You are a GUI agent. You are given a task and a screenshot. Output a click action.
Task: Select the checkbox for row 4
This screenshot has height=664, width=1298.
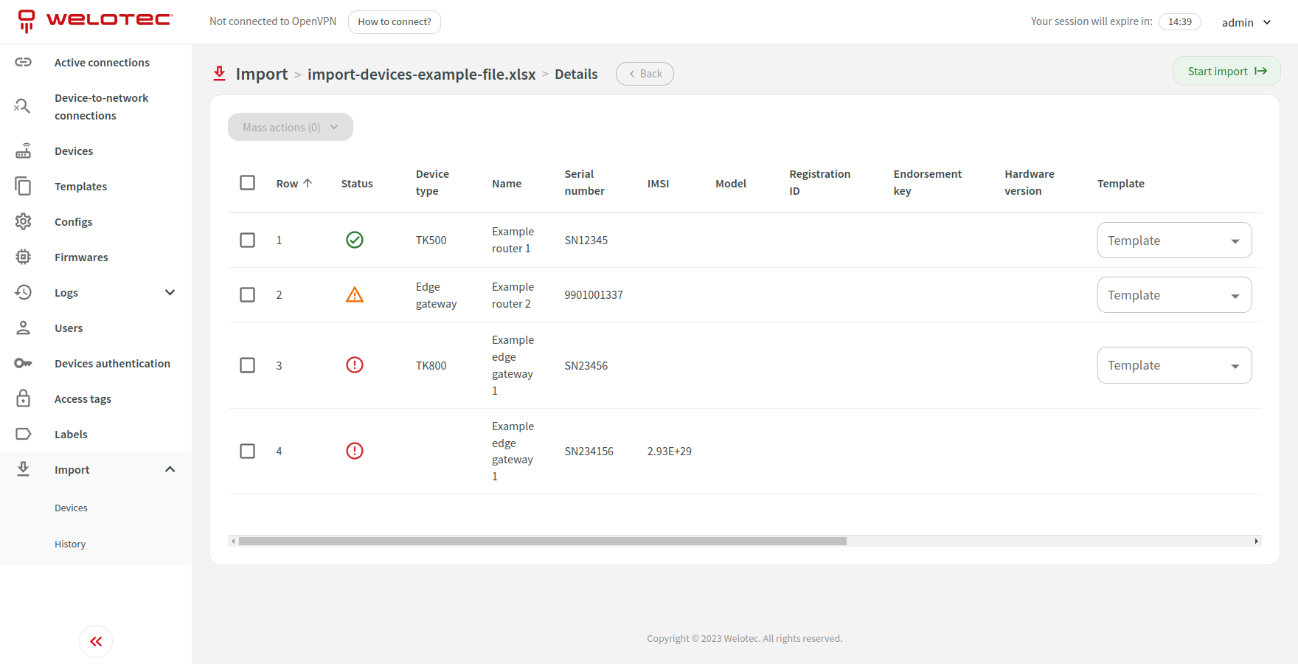[x=248, y=451]
